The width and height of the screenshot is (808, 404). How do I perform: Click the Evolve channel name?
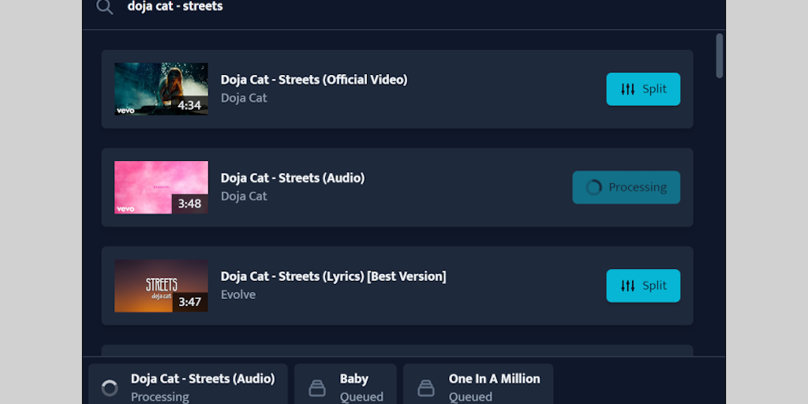click(x=238, y=295)
